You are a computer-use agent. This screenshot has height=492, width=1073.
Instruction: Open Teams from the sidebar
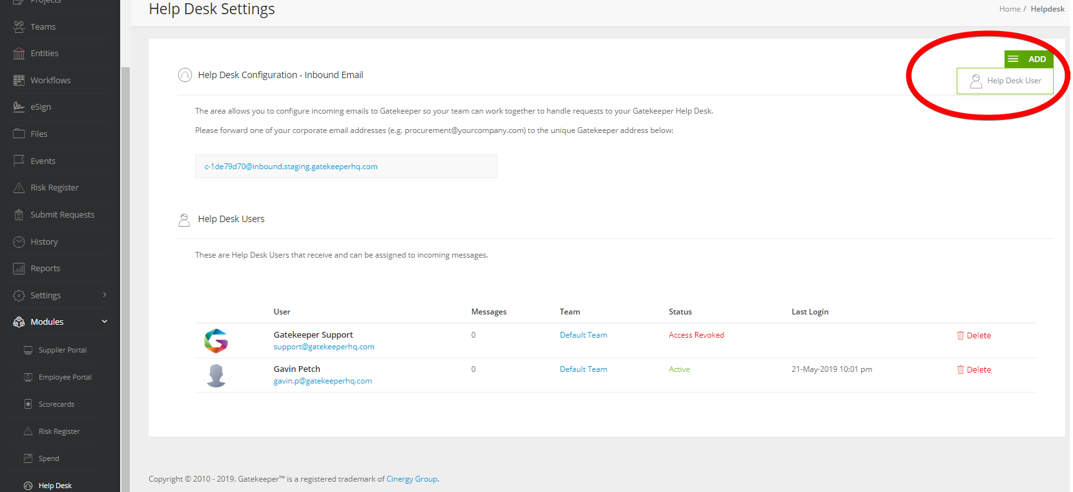coord(43,26)
